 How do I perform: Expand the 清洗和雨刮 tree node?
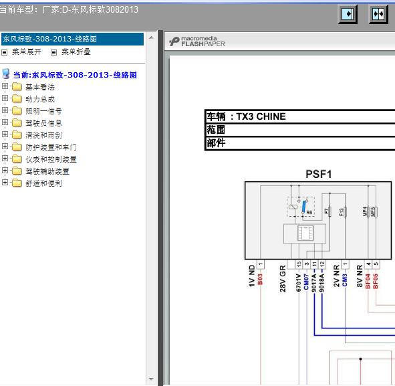pos(5,134)
